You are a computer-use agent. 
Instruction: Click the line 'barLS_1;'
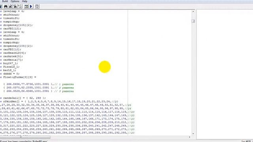point(9,70)
